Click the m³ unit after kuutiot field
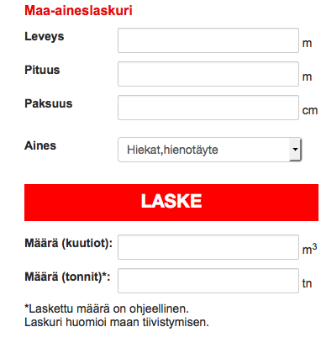This screenshot has height=348, width=321. 309,249
